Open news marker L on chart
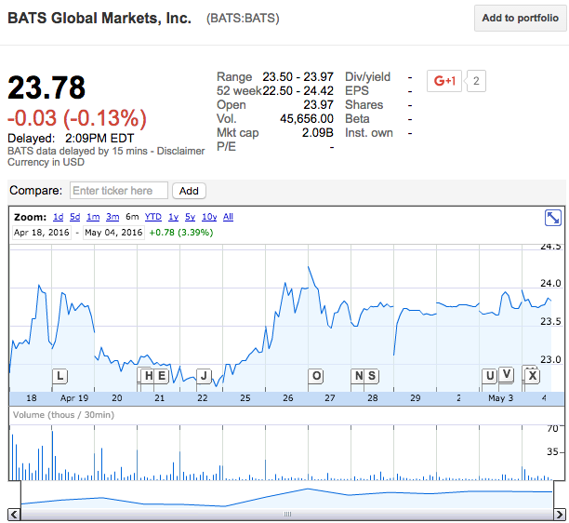The image size is (569, 523). tap(60, 376)
